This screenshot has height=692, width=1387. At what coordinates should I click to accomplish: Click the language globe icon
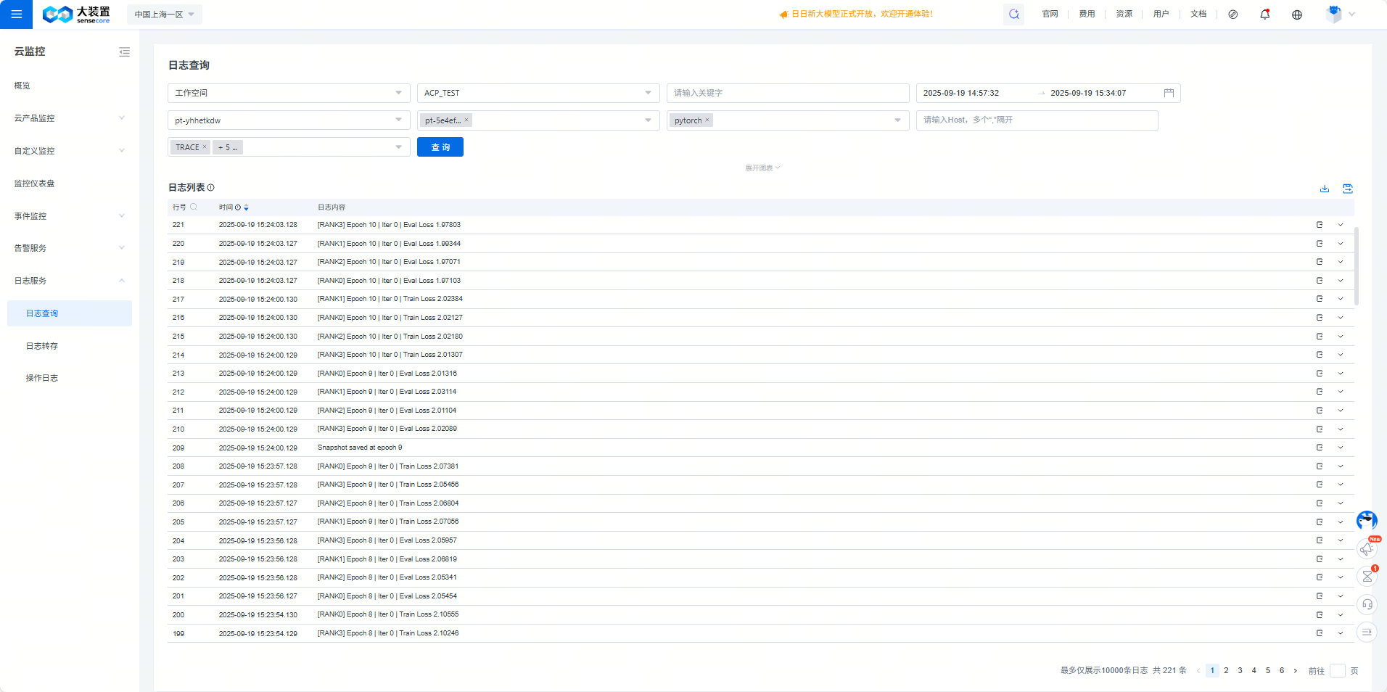(1296, 15)
